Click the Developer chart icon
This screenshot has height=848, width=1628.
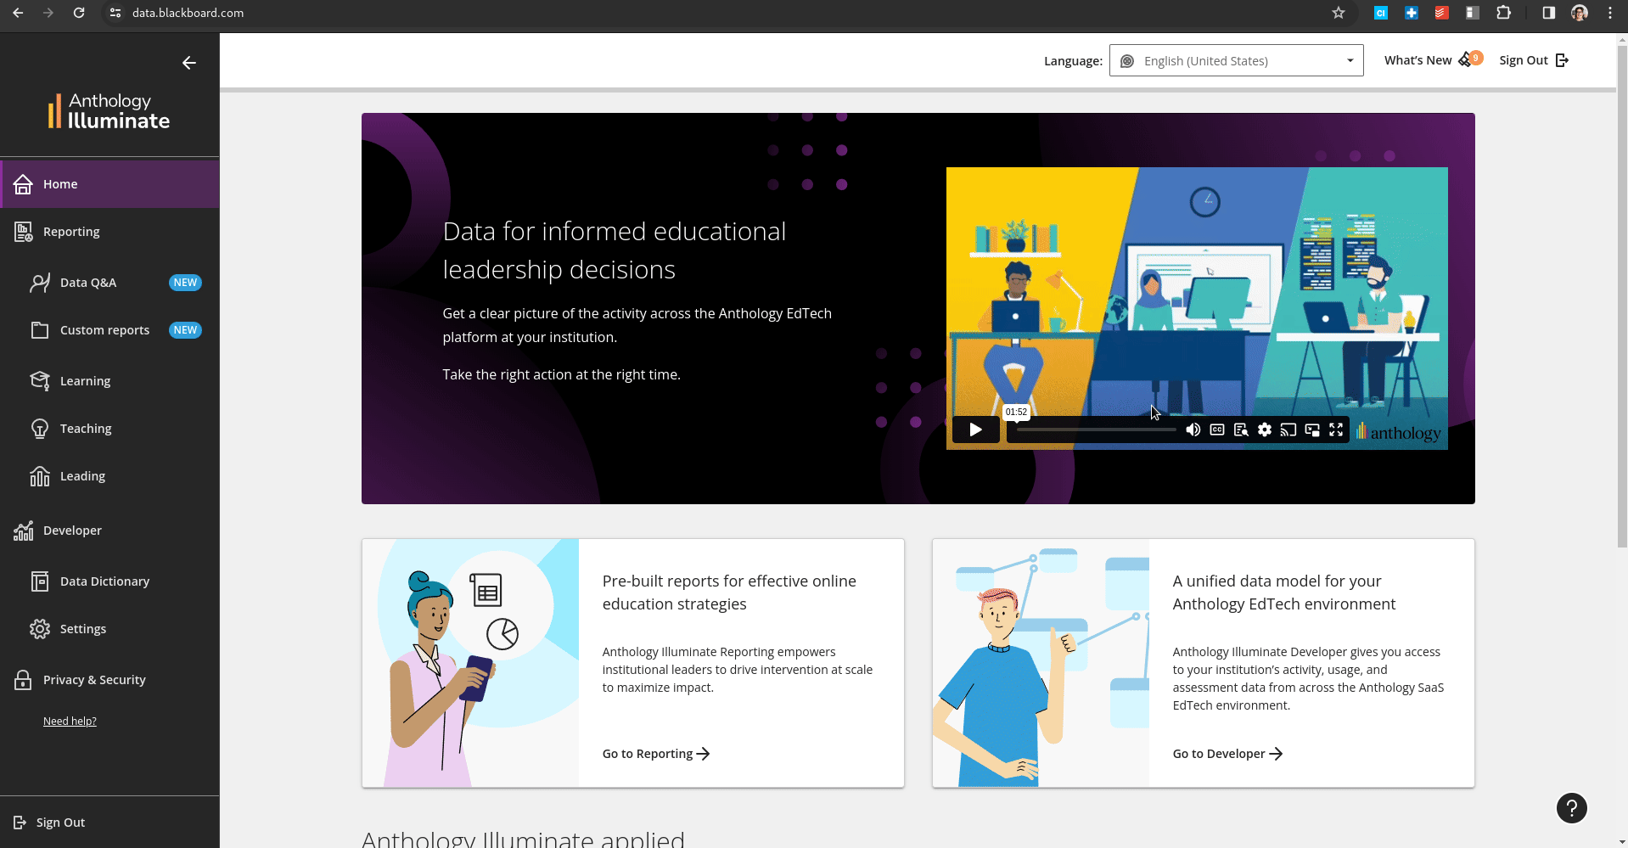(23, 531)
